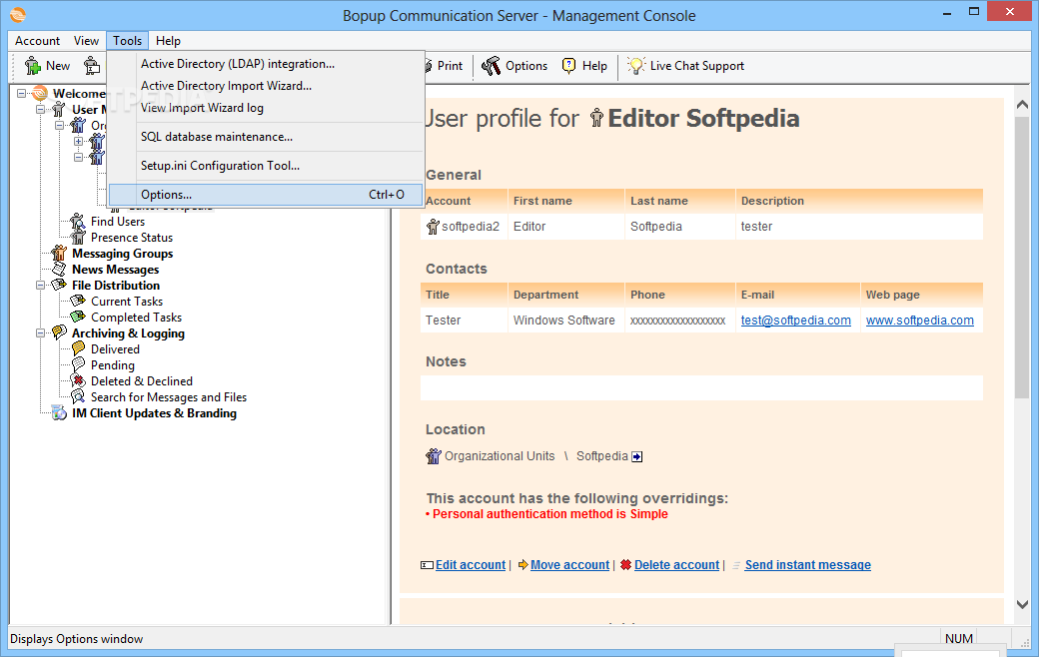Click the Presence Status tree icon
The width and height of the screenshot is (1039, 657).
tap(78, 237)
